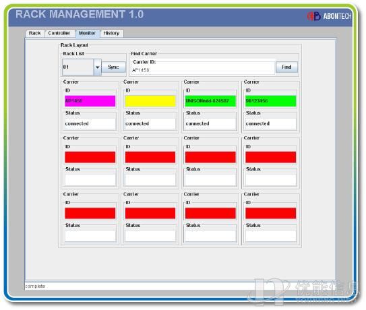The width and height of the screenshot is (366, 310).
Task: Select the Monitor tab
Action: point(88,33)
